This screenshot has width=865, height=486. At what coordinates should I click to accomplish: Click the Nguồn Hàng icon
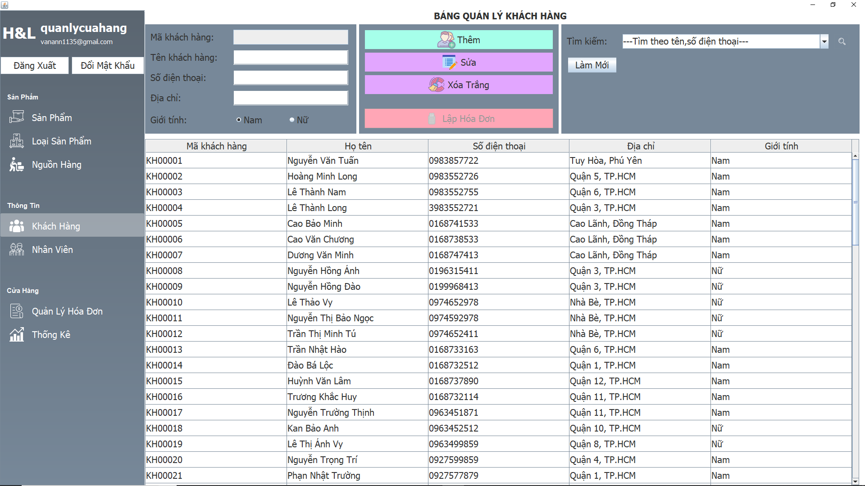tap(17, 164)
